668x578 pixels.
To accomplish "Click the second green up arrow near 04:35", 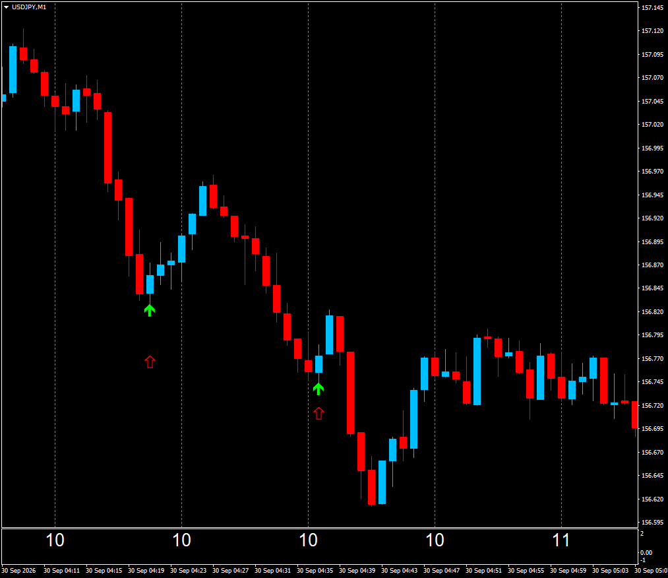I will coord(319,389).
